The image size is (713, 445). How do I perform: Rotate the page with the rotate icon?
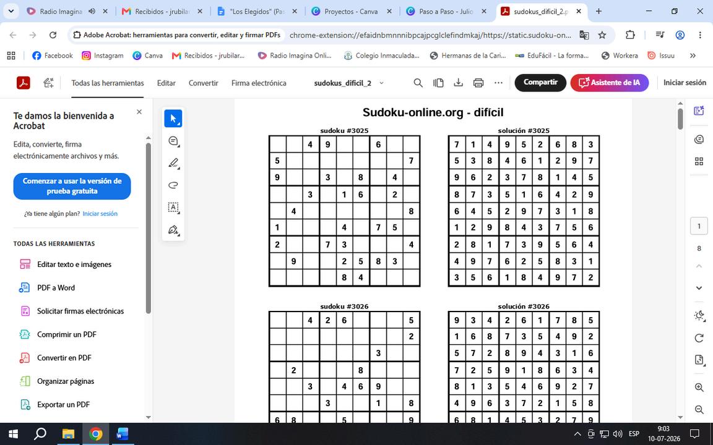coord(699,338)
